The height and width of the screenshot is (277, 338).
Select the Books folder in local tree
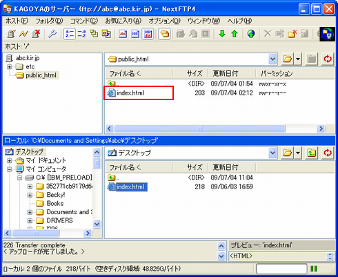click(55, 204)
